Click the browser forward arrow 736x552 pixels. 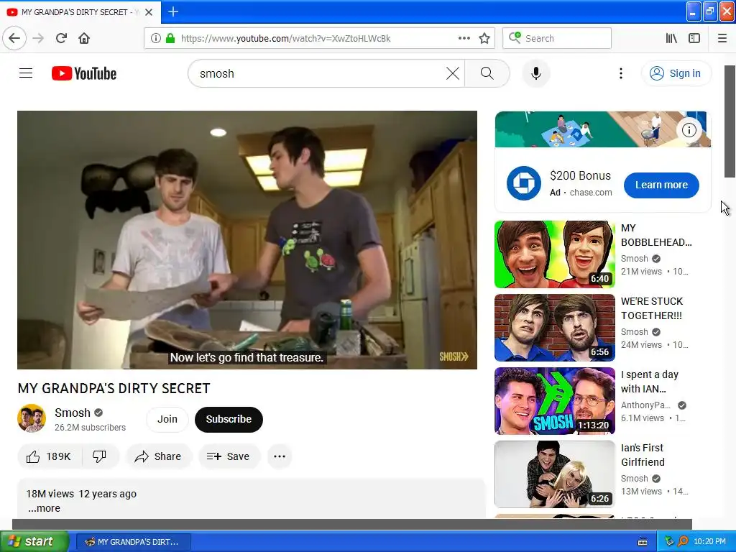click(x=38, y=38)
